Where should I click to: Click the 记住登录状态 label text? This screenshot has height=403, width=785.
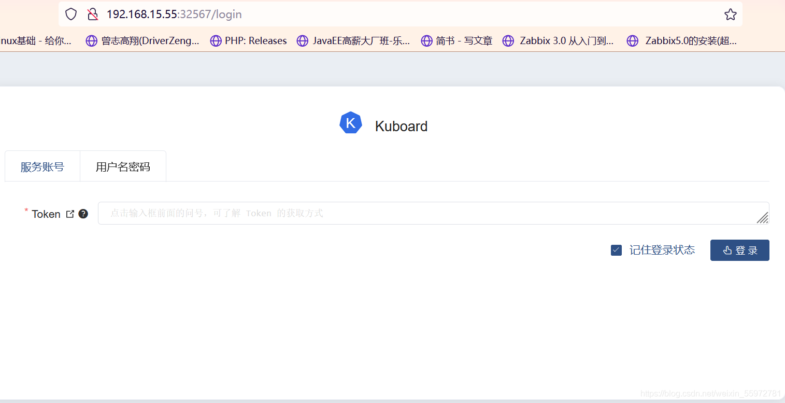[662, 250]
